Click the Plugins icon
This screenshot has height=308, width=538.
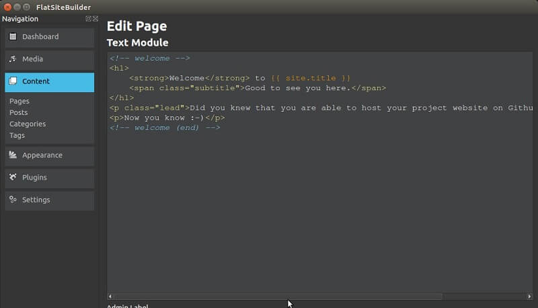(13, 177)
